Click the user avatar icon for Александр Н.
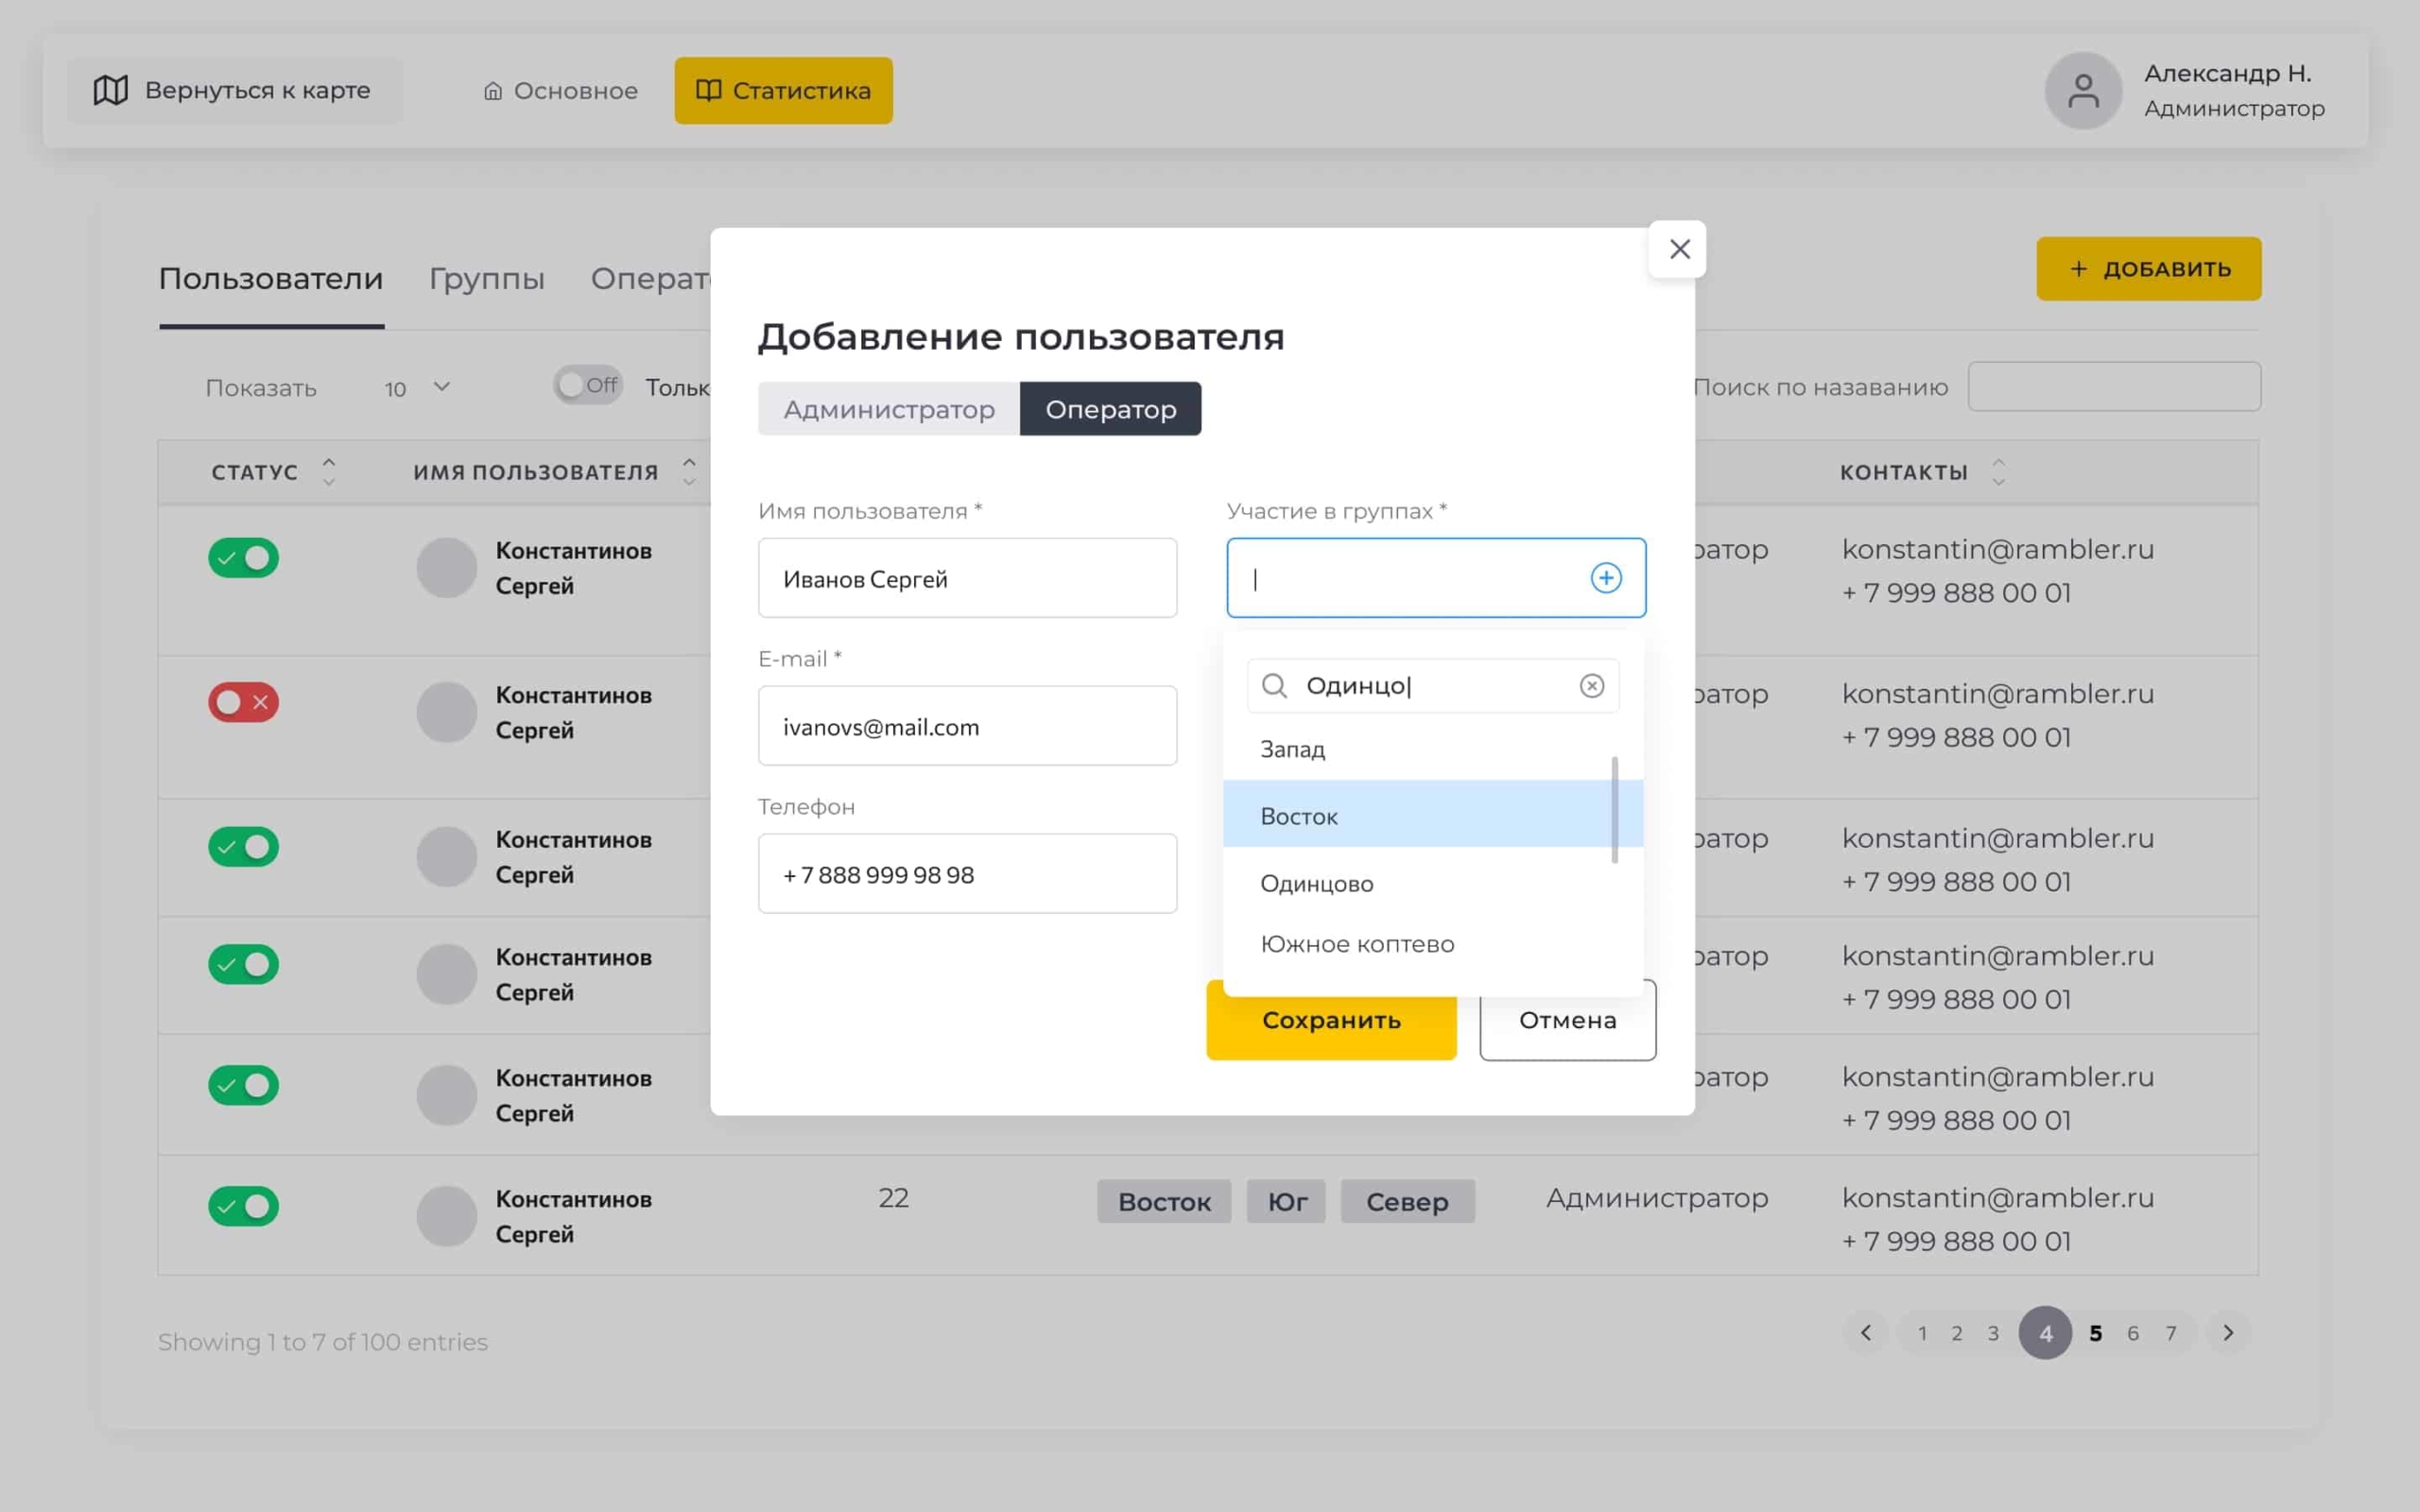 pyautogui.click(x=2083, y=90)
